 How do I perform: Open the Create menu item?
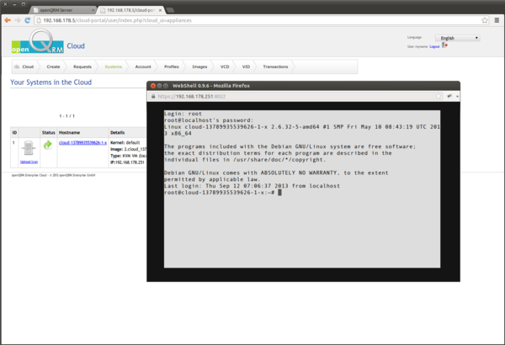click(53, 66)
